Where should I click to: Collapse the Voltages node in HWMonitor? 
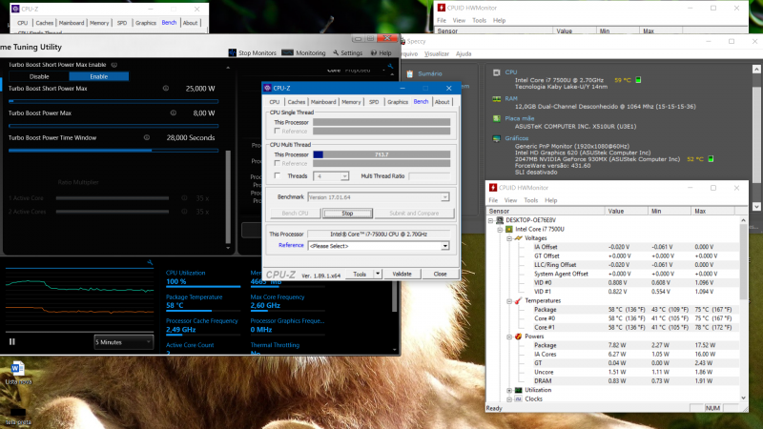(x=509, y=238)
